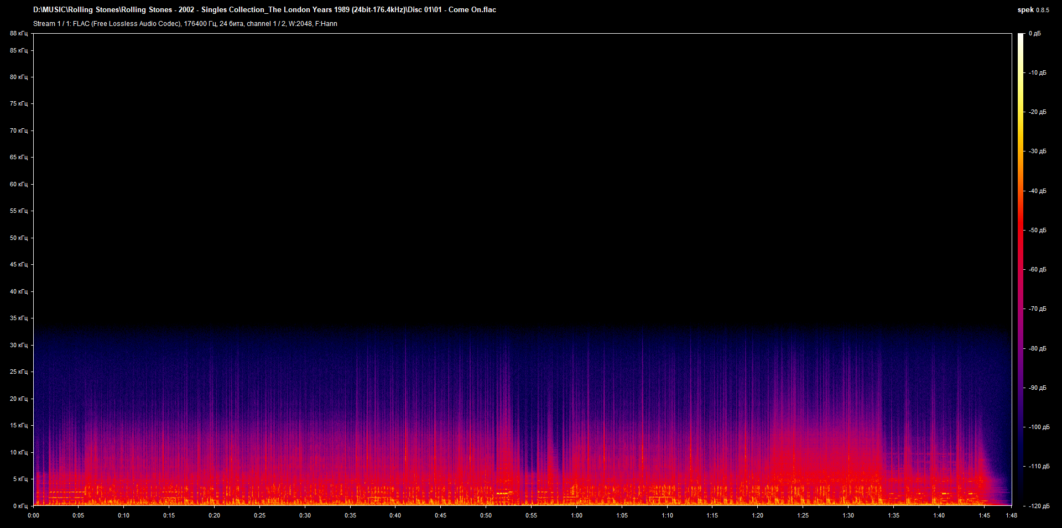
Task: Click the 0:00 marker on the time axis
Action: [x=34, y=515]
